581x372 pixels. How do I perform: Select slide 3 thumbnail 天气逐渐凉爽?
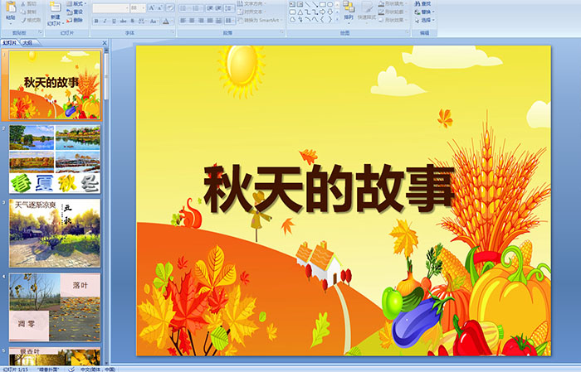coord(55,233)
